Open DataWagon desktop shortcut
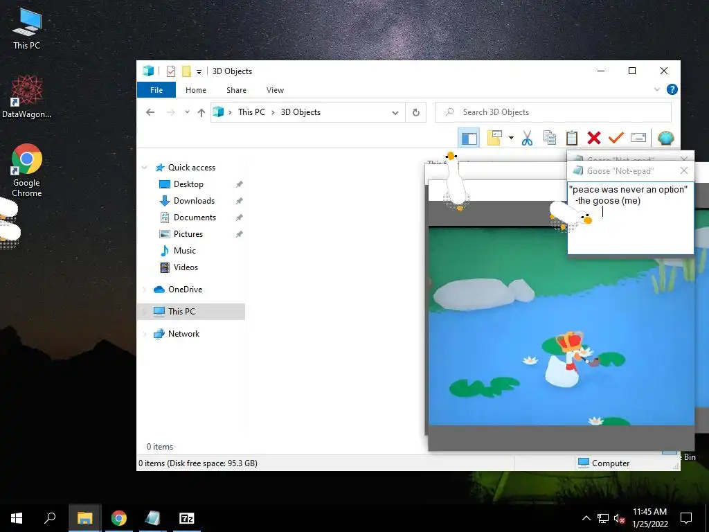This screenshot has width=709, height=532. point(26,96)
